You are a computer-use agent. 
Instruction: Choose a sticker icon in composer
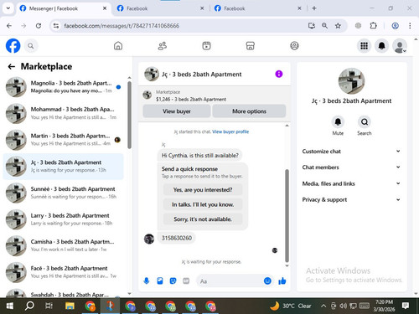(173, 281)
